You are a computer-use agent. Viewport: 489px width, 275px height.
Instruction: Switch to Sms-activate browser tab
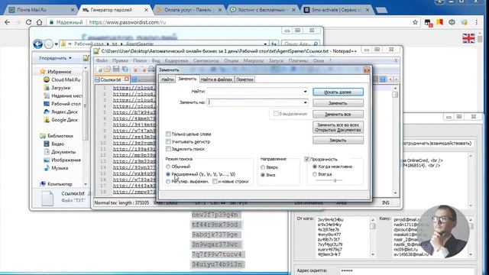point(337,10)
